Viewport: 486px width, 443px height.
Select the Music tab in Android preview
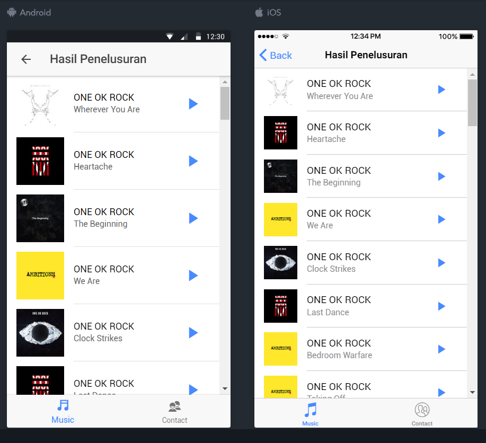[63, 411]
